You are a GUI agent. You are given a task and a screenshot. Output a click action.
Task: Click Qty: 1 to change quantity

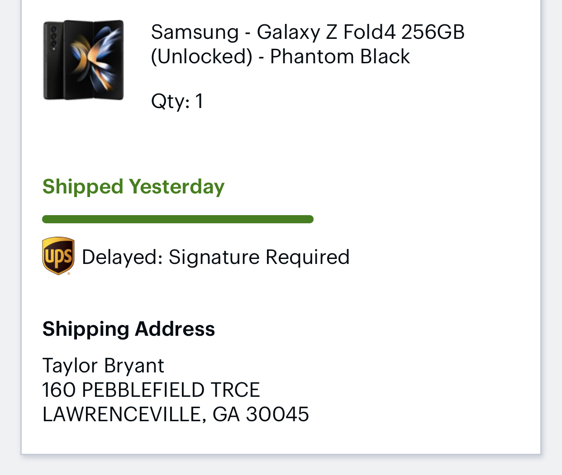point(177,101)
